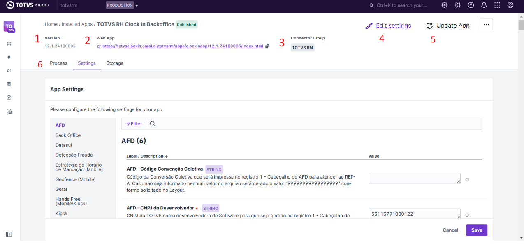Click the TO DEV tenant badge
The height and width of the screenshot is (246, 524).
tap(9, 26)
